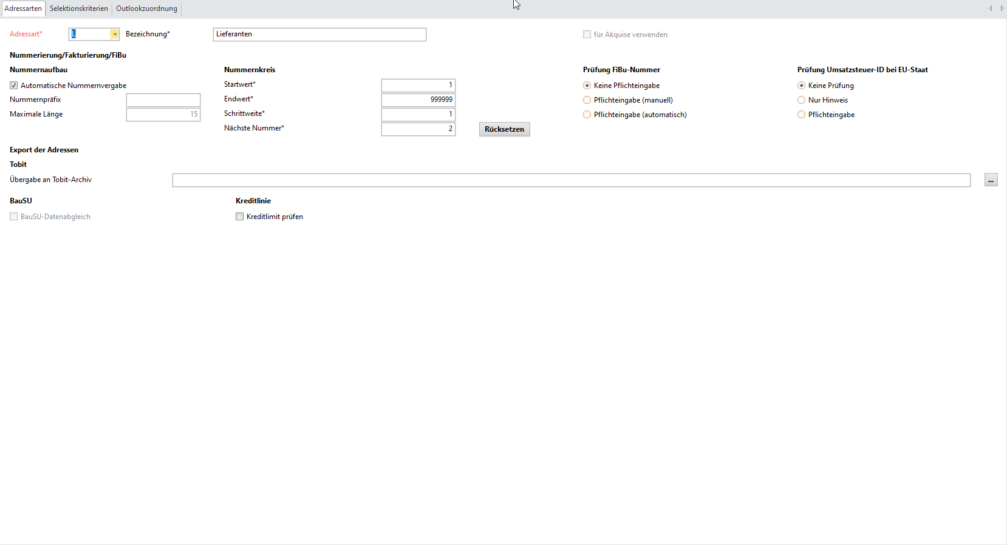
Task: Click the Übergabe an Tobit-Archiv path field
Action: point(571,180)
